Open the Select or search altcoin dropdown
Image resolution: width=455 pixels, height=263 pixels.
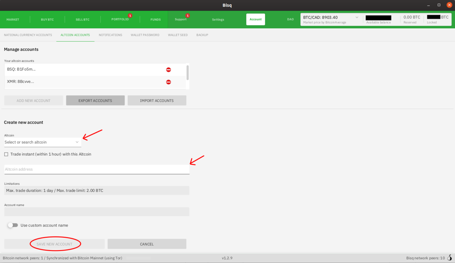[x=42, y=142]
